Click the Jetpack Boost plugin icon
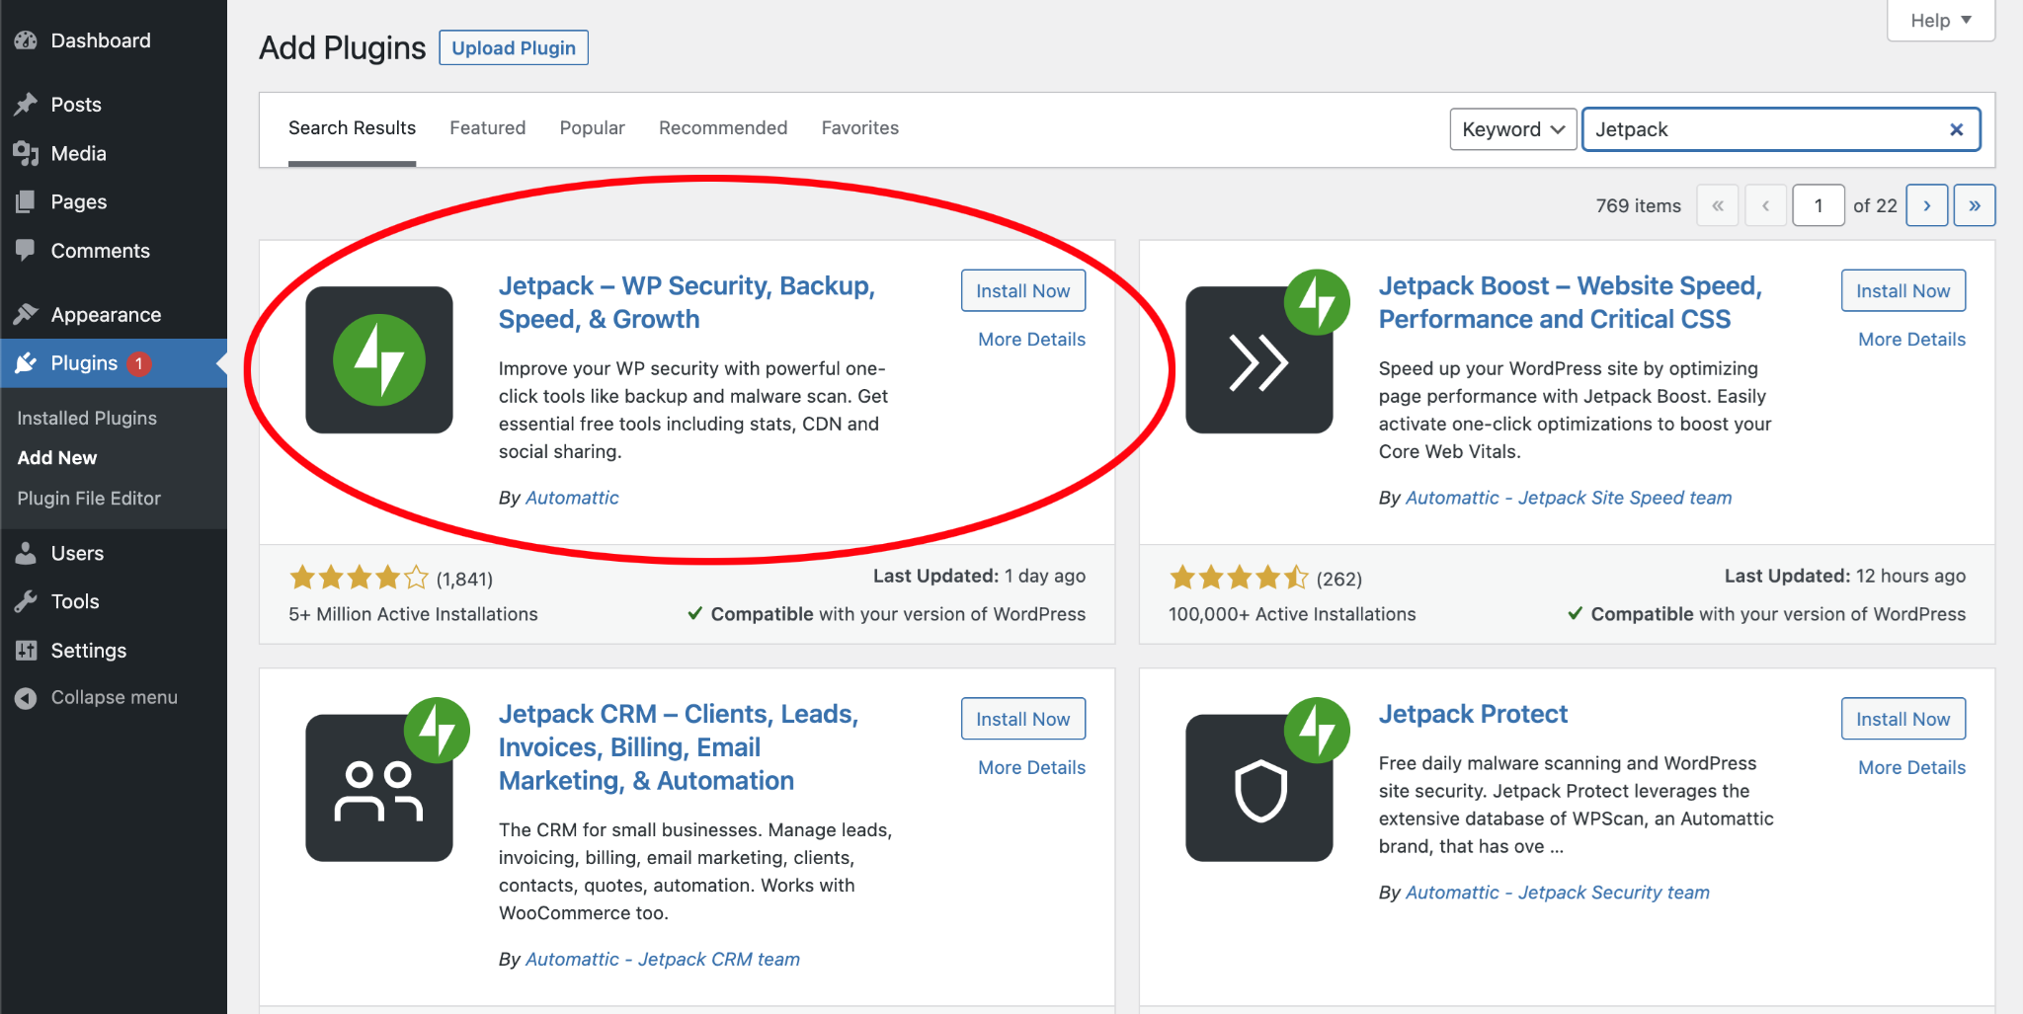Screen dimensions: 2023x1014 tap(1259, 360)
